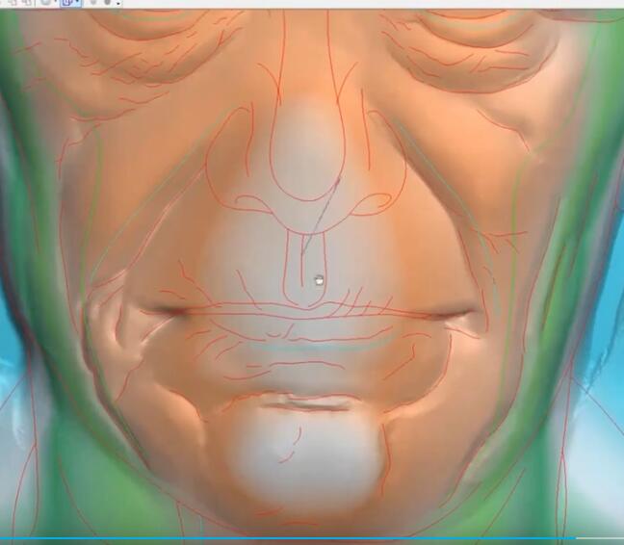Click the left mouth corner of the model
Viewport: 624px width, 545px height.
[159, 311]
